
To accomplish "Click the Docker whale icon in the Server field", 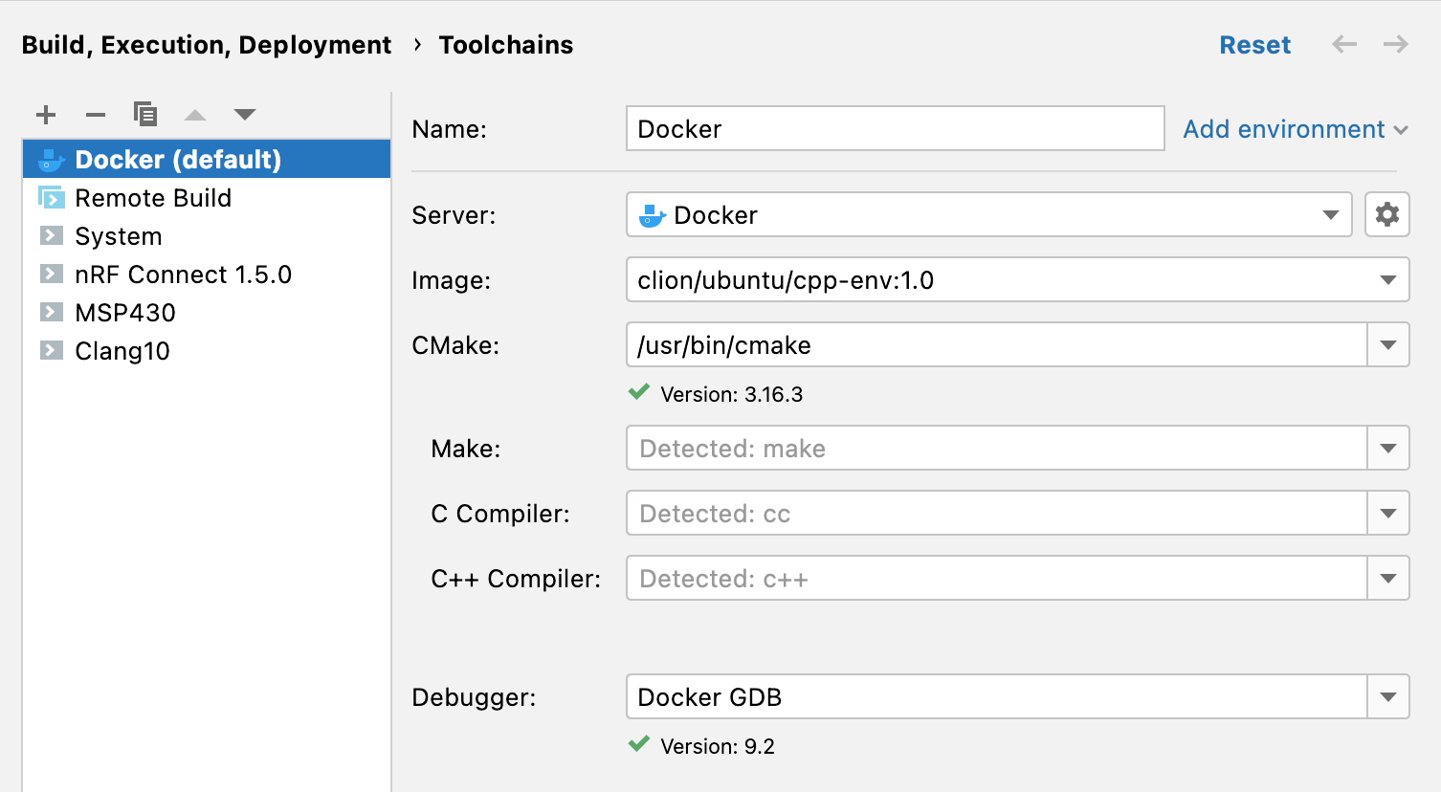I will pos(652,214).
